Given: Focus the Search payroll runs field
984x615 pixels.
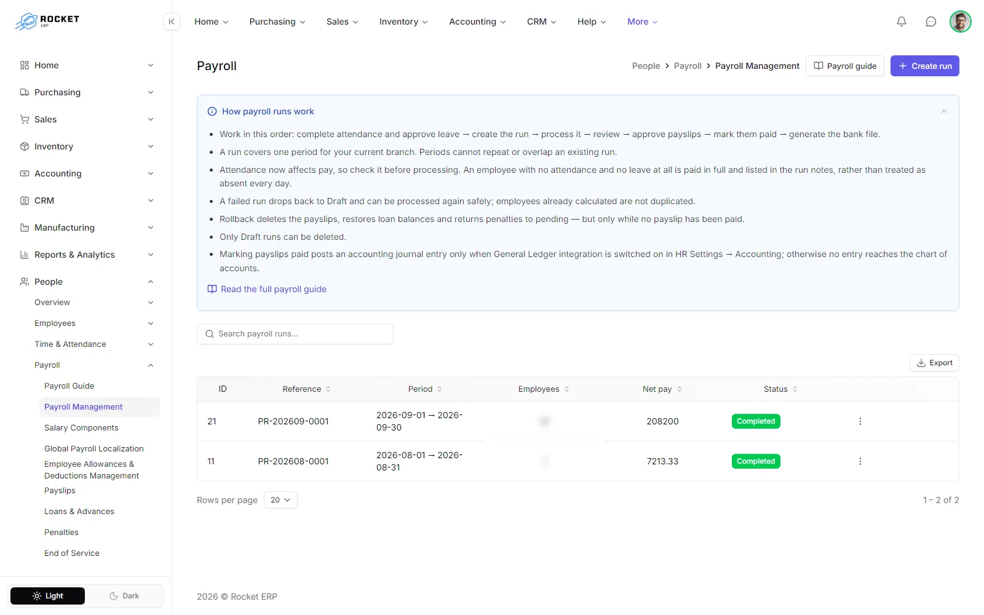Looking at the screenshot, I should tap(295, 334).
